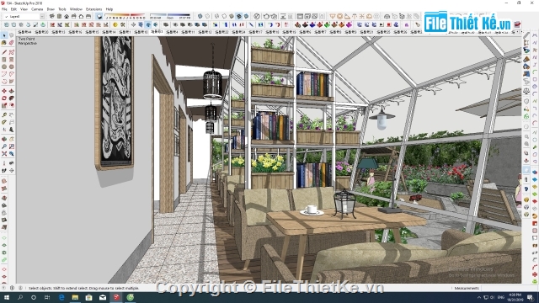Open the Draw menu
Viewport: 539px width, 303px height.
51,9
